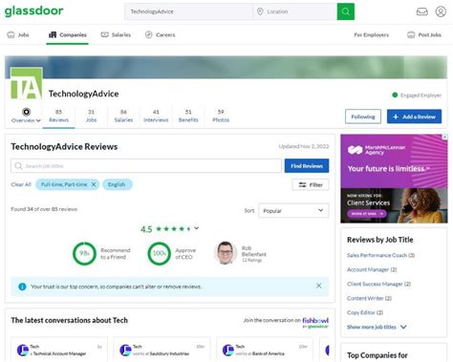Open the Salaries navigation item
This screenshot has width=453, height=362.
(x=116, y=34)
